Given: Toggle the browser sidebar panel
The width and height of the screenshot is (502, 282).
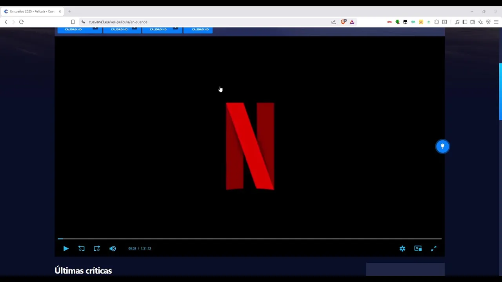Looking at the screenshot, I should (465, 22).
